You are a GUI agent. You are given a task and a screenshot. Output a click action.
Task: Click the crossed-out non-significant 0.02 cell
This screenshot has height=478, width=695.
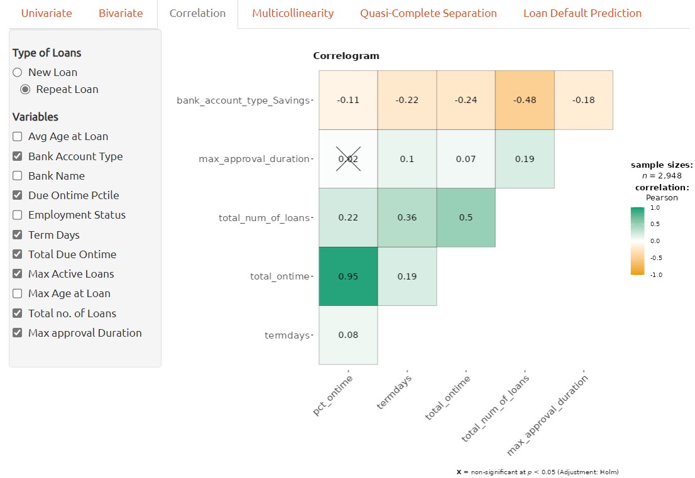pyautogui.click(x=348, y=159)
